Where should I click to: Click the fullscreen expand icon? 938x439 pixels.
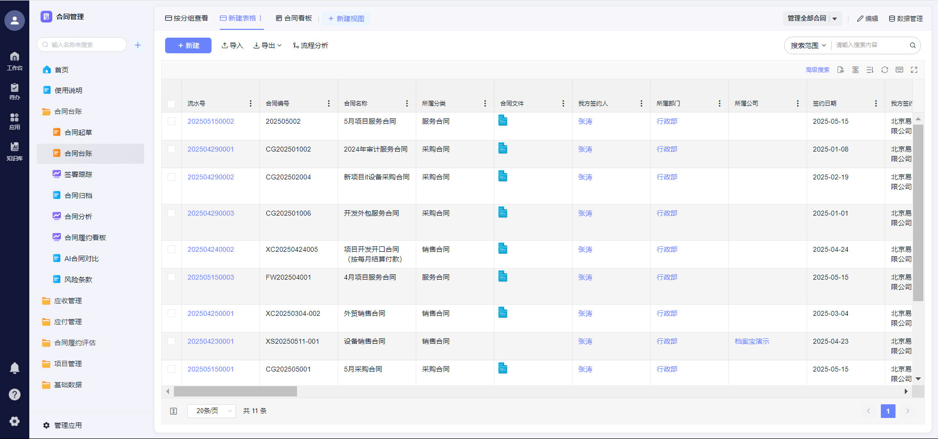click(914, 70)
